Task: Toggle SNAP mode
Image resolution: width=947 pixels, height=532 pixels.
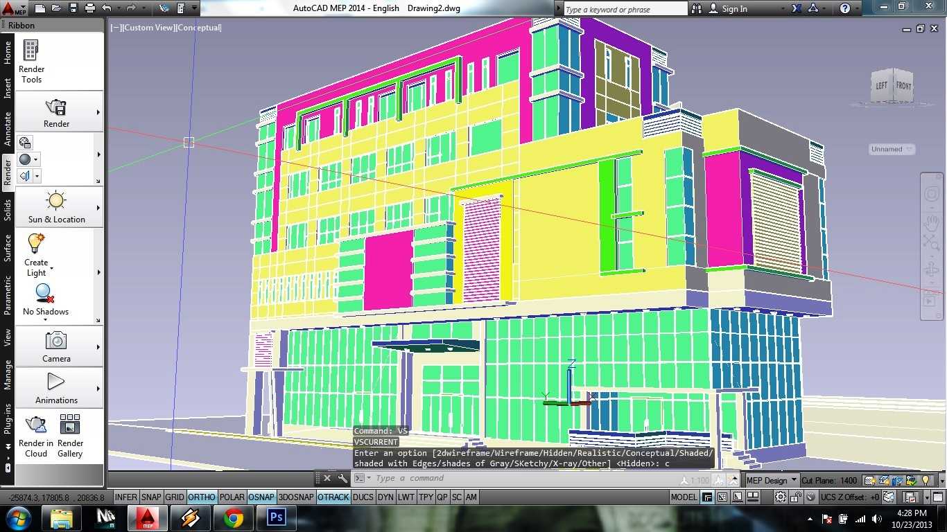Action: pos(150,497)
